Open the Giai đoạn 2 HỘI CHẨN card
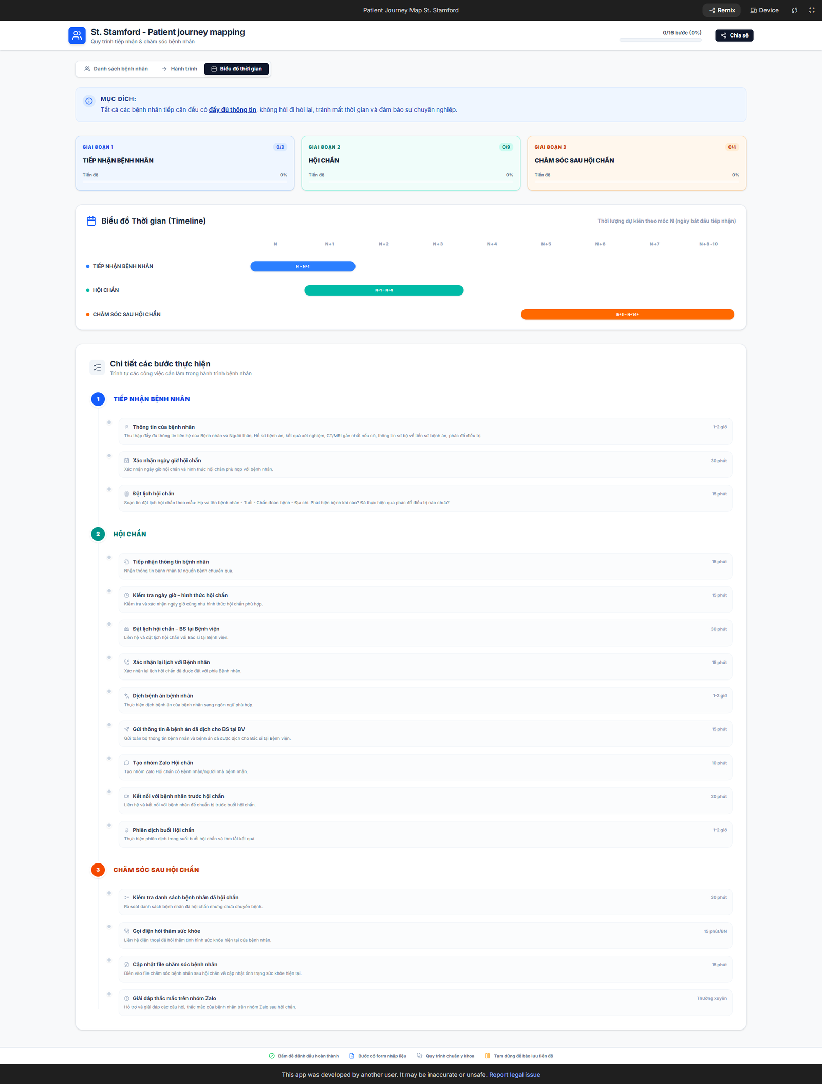 [x=410, y=163]
